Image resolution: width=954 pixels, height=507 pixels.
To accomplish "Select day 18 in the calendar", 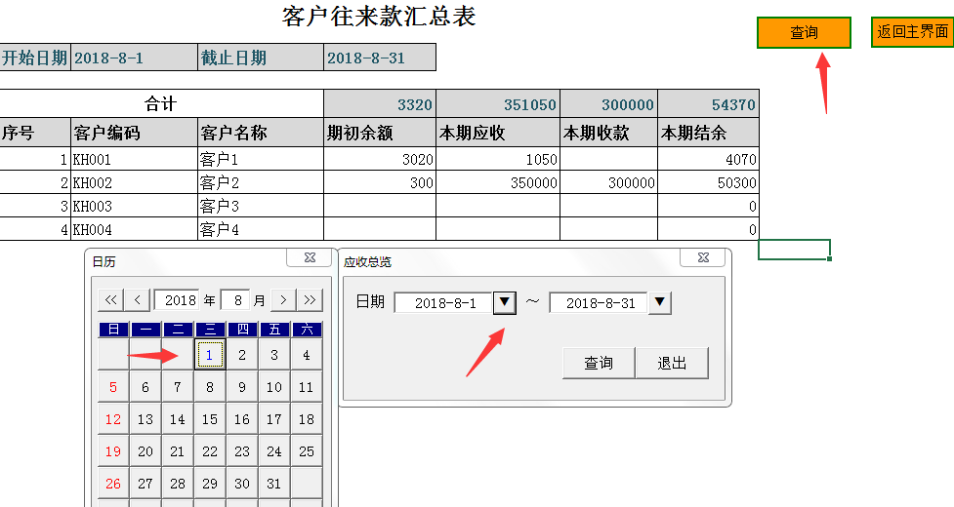I will [307, 419].
